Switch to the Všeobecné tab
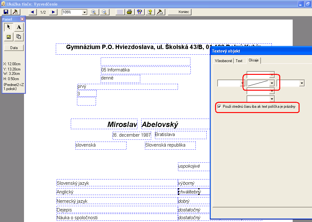This screenshot has height=222, width=312. [223, 61]
